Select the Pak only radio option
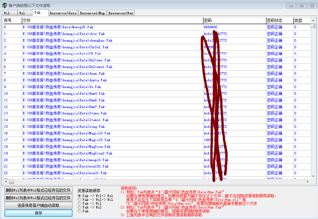The height and width of the screenshot is (219, 318). (79, 211)
